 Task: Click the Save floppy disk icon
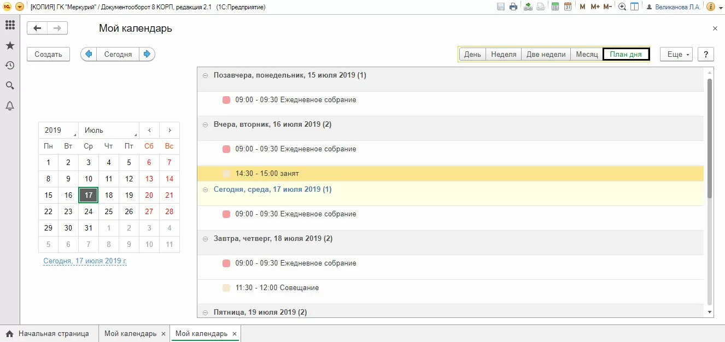point(500,7)
